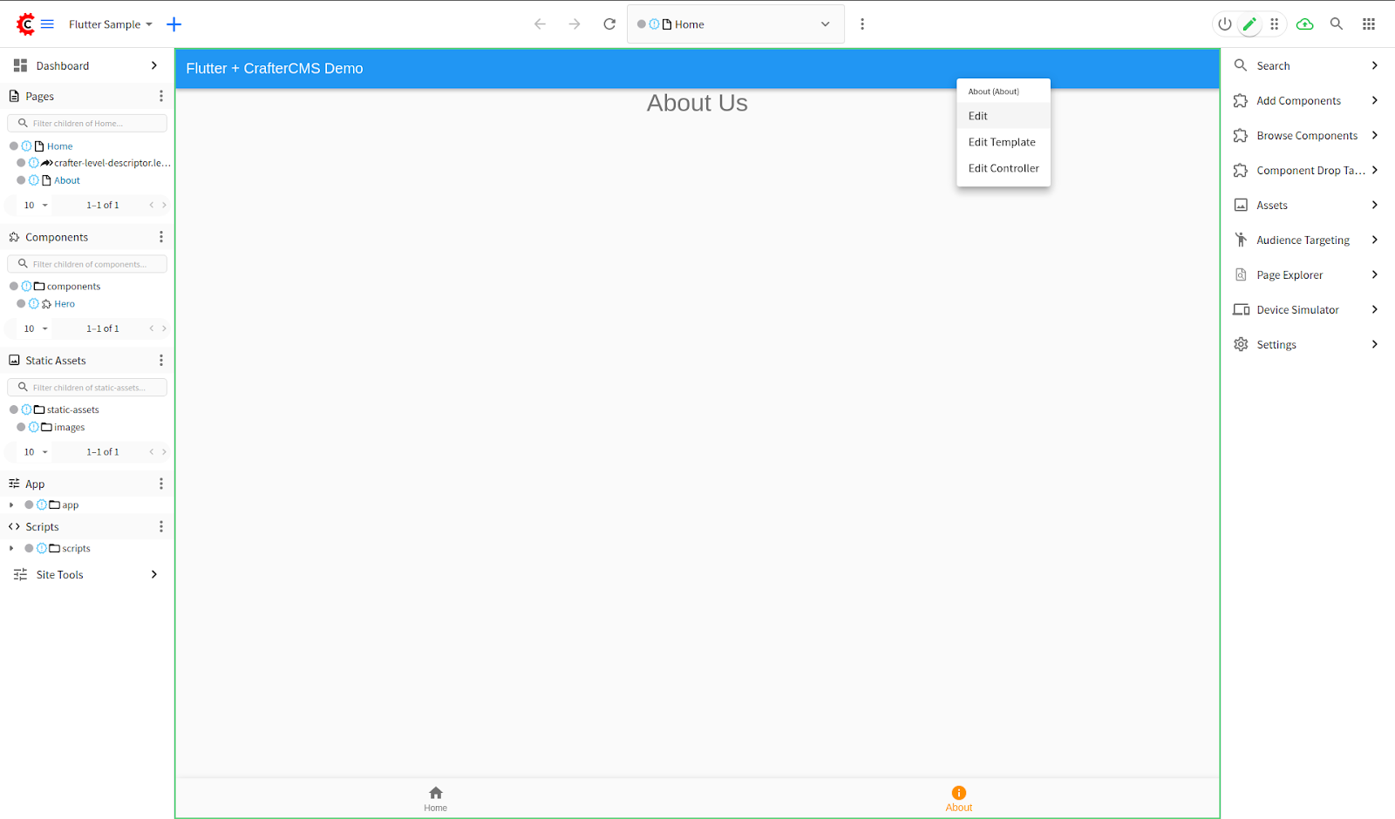The height and width of the screenshot is (819, 1395).
Task: Open the publish cloud icon
Action: tap(1304, 24)
